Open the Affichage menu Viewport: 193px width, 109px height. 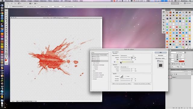coord(68,1)
